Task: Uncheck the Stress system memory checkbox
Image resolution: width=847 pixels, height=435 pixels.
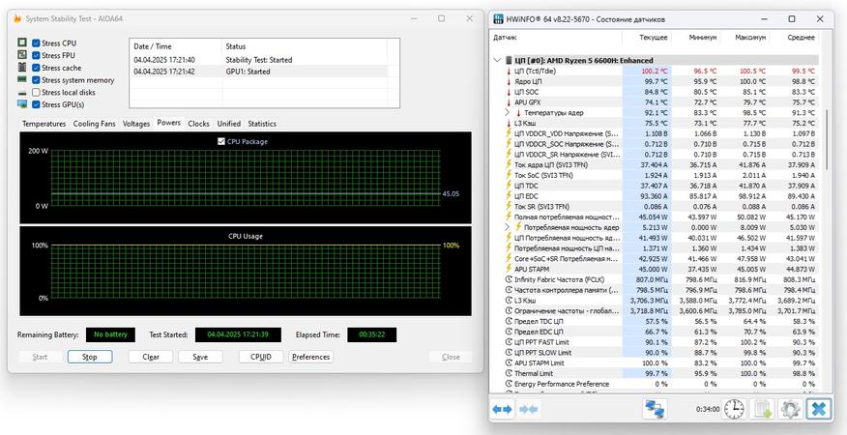Action: [36, 80]
